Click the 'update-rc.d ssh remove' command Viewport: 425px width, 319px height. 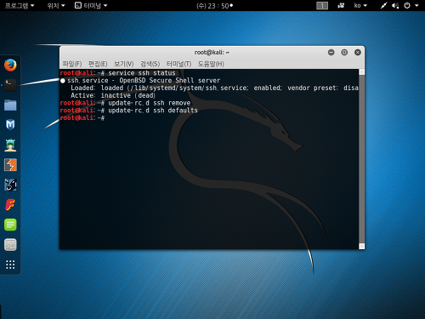pos(150,103)
